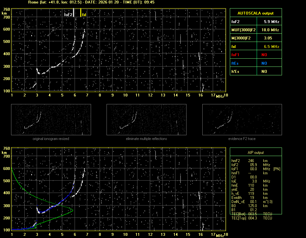Image resolution: width=306 pixels, height=238 pixels.
Task: Click the white foF2 marker on top ionogram
Action: (74, 13)
